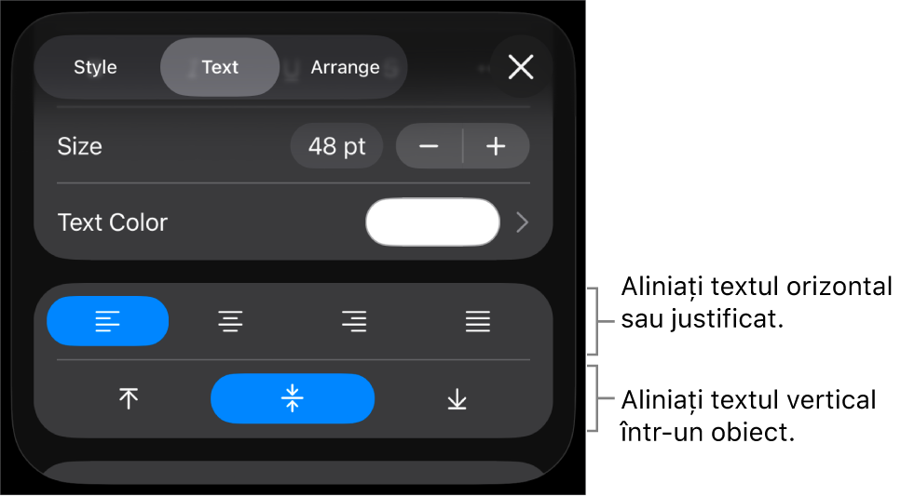
Task: Center-align the text horizontally
Action: (x=230, y=321)
